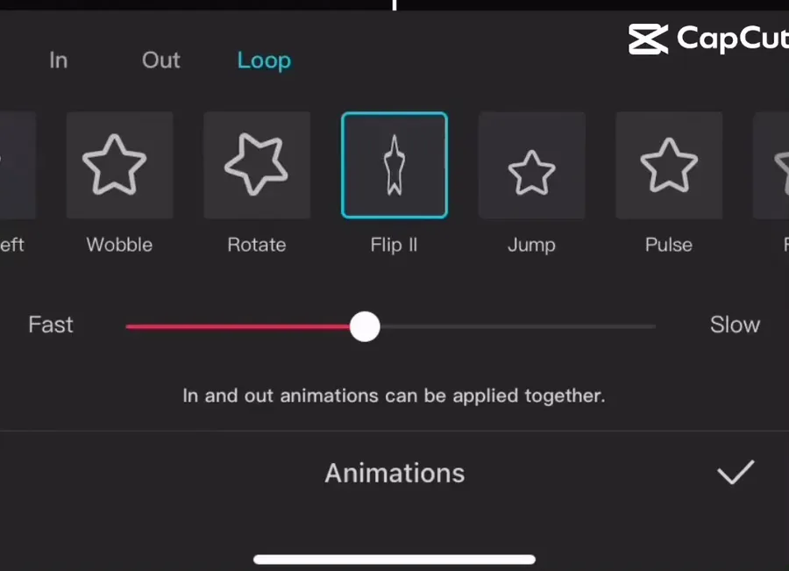Select the Flip II animation thumbnail
789x571 pixels.
coord(394,165)
